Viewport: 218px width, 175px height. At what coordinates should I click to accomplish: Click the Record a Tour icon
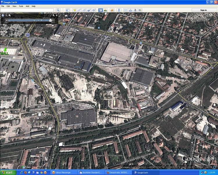(94, 10)
